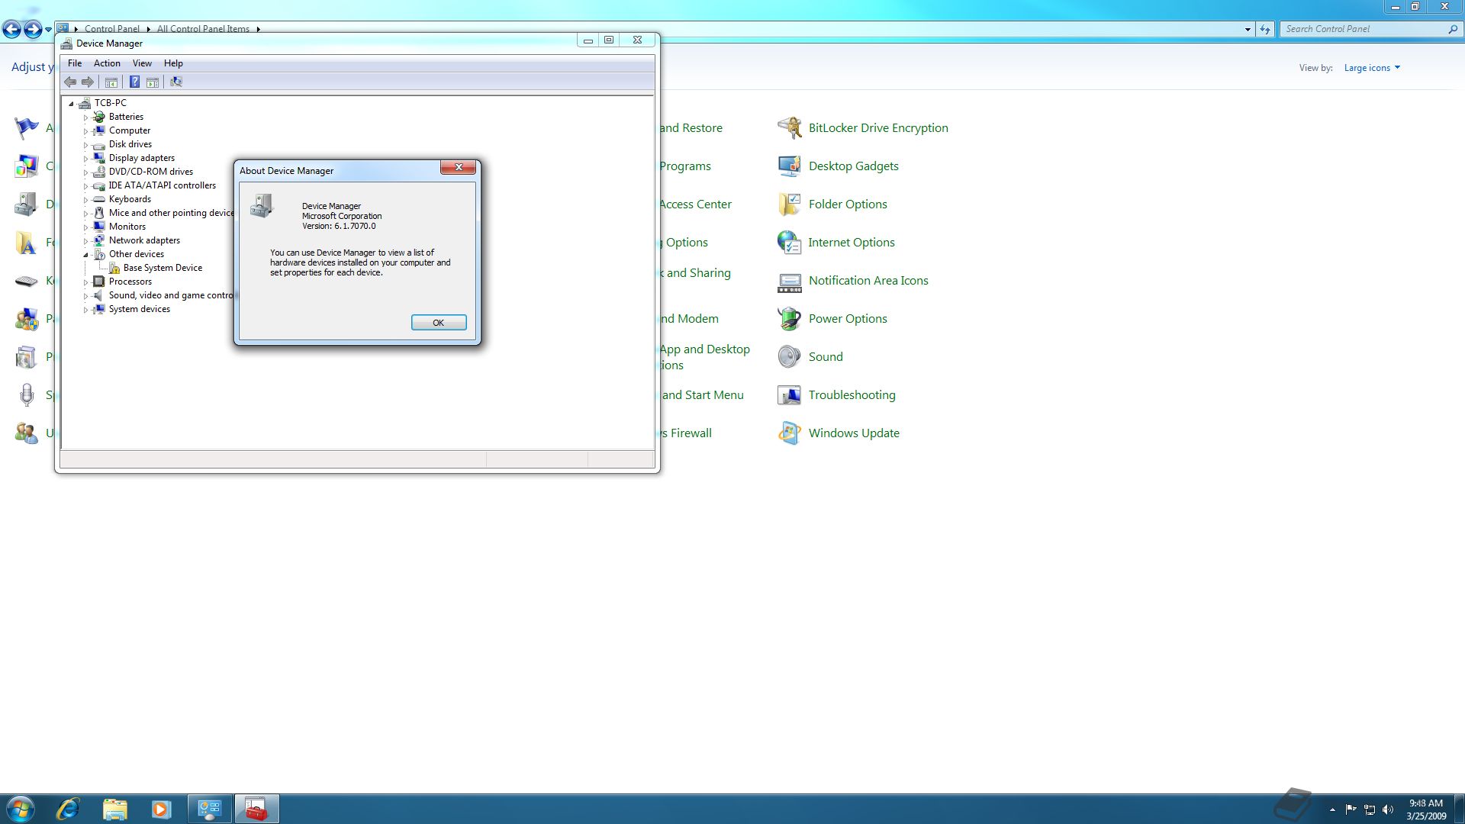This screenshot has width=1465, height=824.
Task: Click the volume speaker icon in system tray
Action: 1388,810
